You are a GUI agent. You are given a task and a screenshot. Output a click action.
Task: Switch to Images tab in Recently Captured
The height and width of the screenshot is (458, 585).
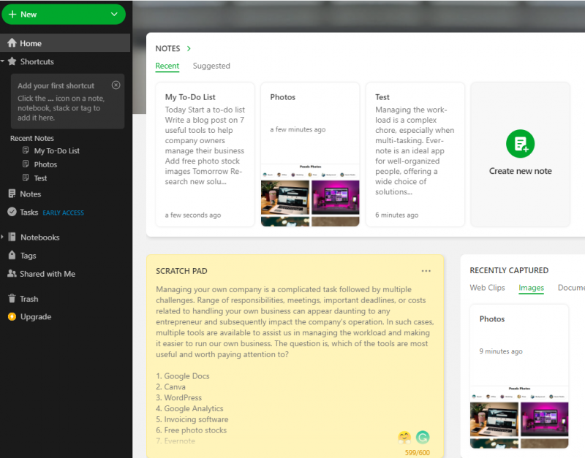[x=531, y=288]
